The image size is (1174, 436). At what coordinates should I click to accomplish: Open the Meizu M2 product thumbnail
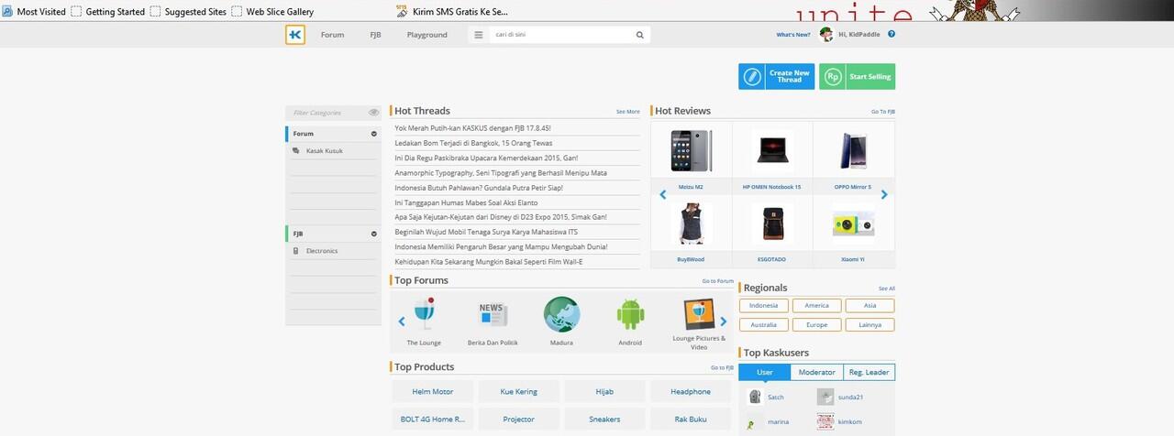coord(691,152)
